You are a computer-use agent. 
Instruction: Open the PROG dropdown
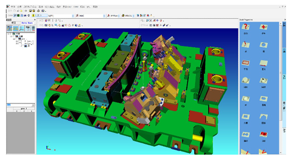coord(134,16)
